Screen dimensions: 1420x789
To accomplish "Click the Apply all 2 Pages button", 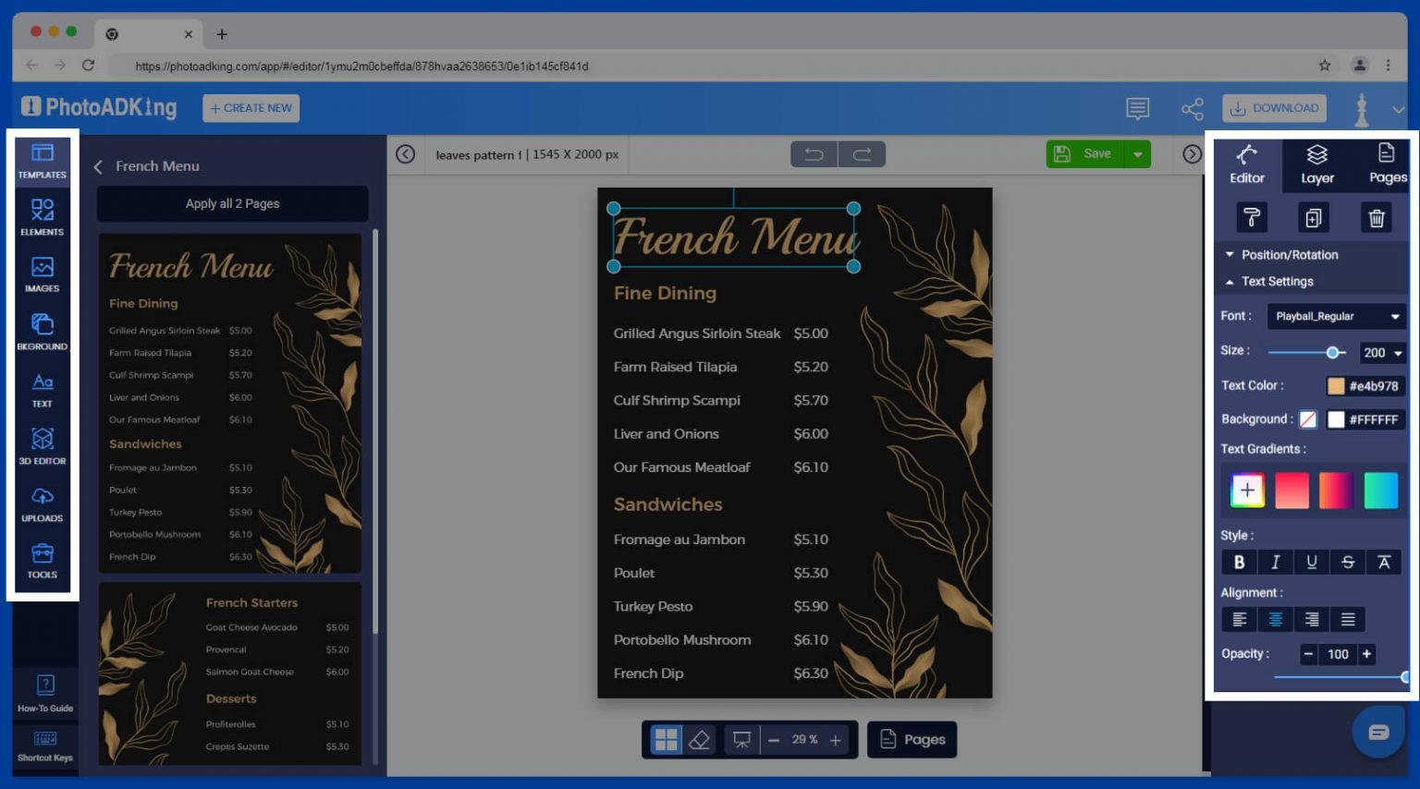I will (x=231, y=203).
